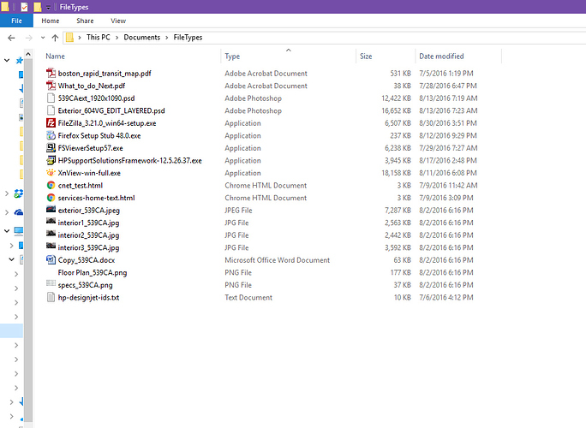Image resolution: width=586 pixels, height=428 pixels.
Task: Click the Text Document type cell
Action: (248, 298)
